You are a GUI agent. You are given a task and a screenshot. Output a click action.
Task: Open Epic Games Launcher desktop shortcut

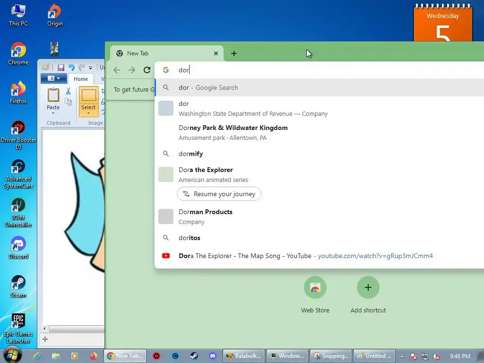pos(18,328)
